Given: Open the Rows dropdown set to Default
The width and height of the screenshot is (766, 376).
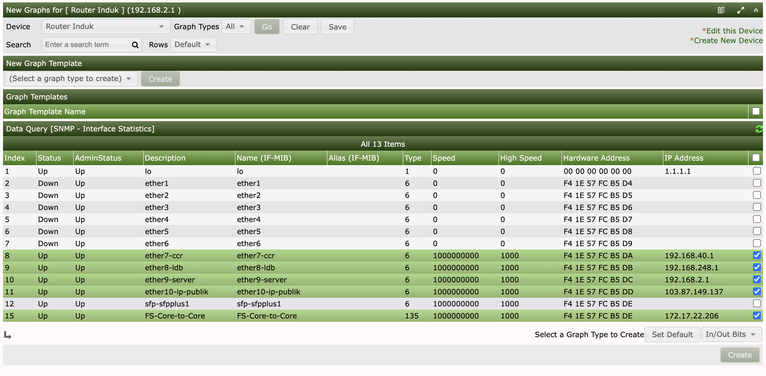Looking at the screenshot, I should (193, 45).
